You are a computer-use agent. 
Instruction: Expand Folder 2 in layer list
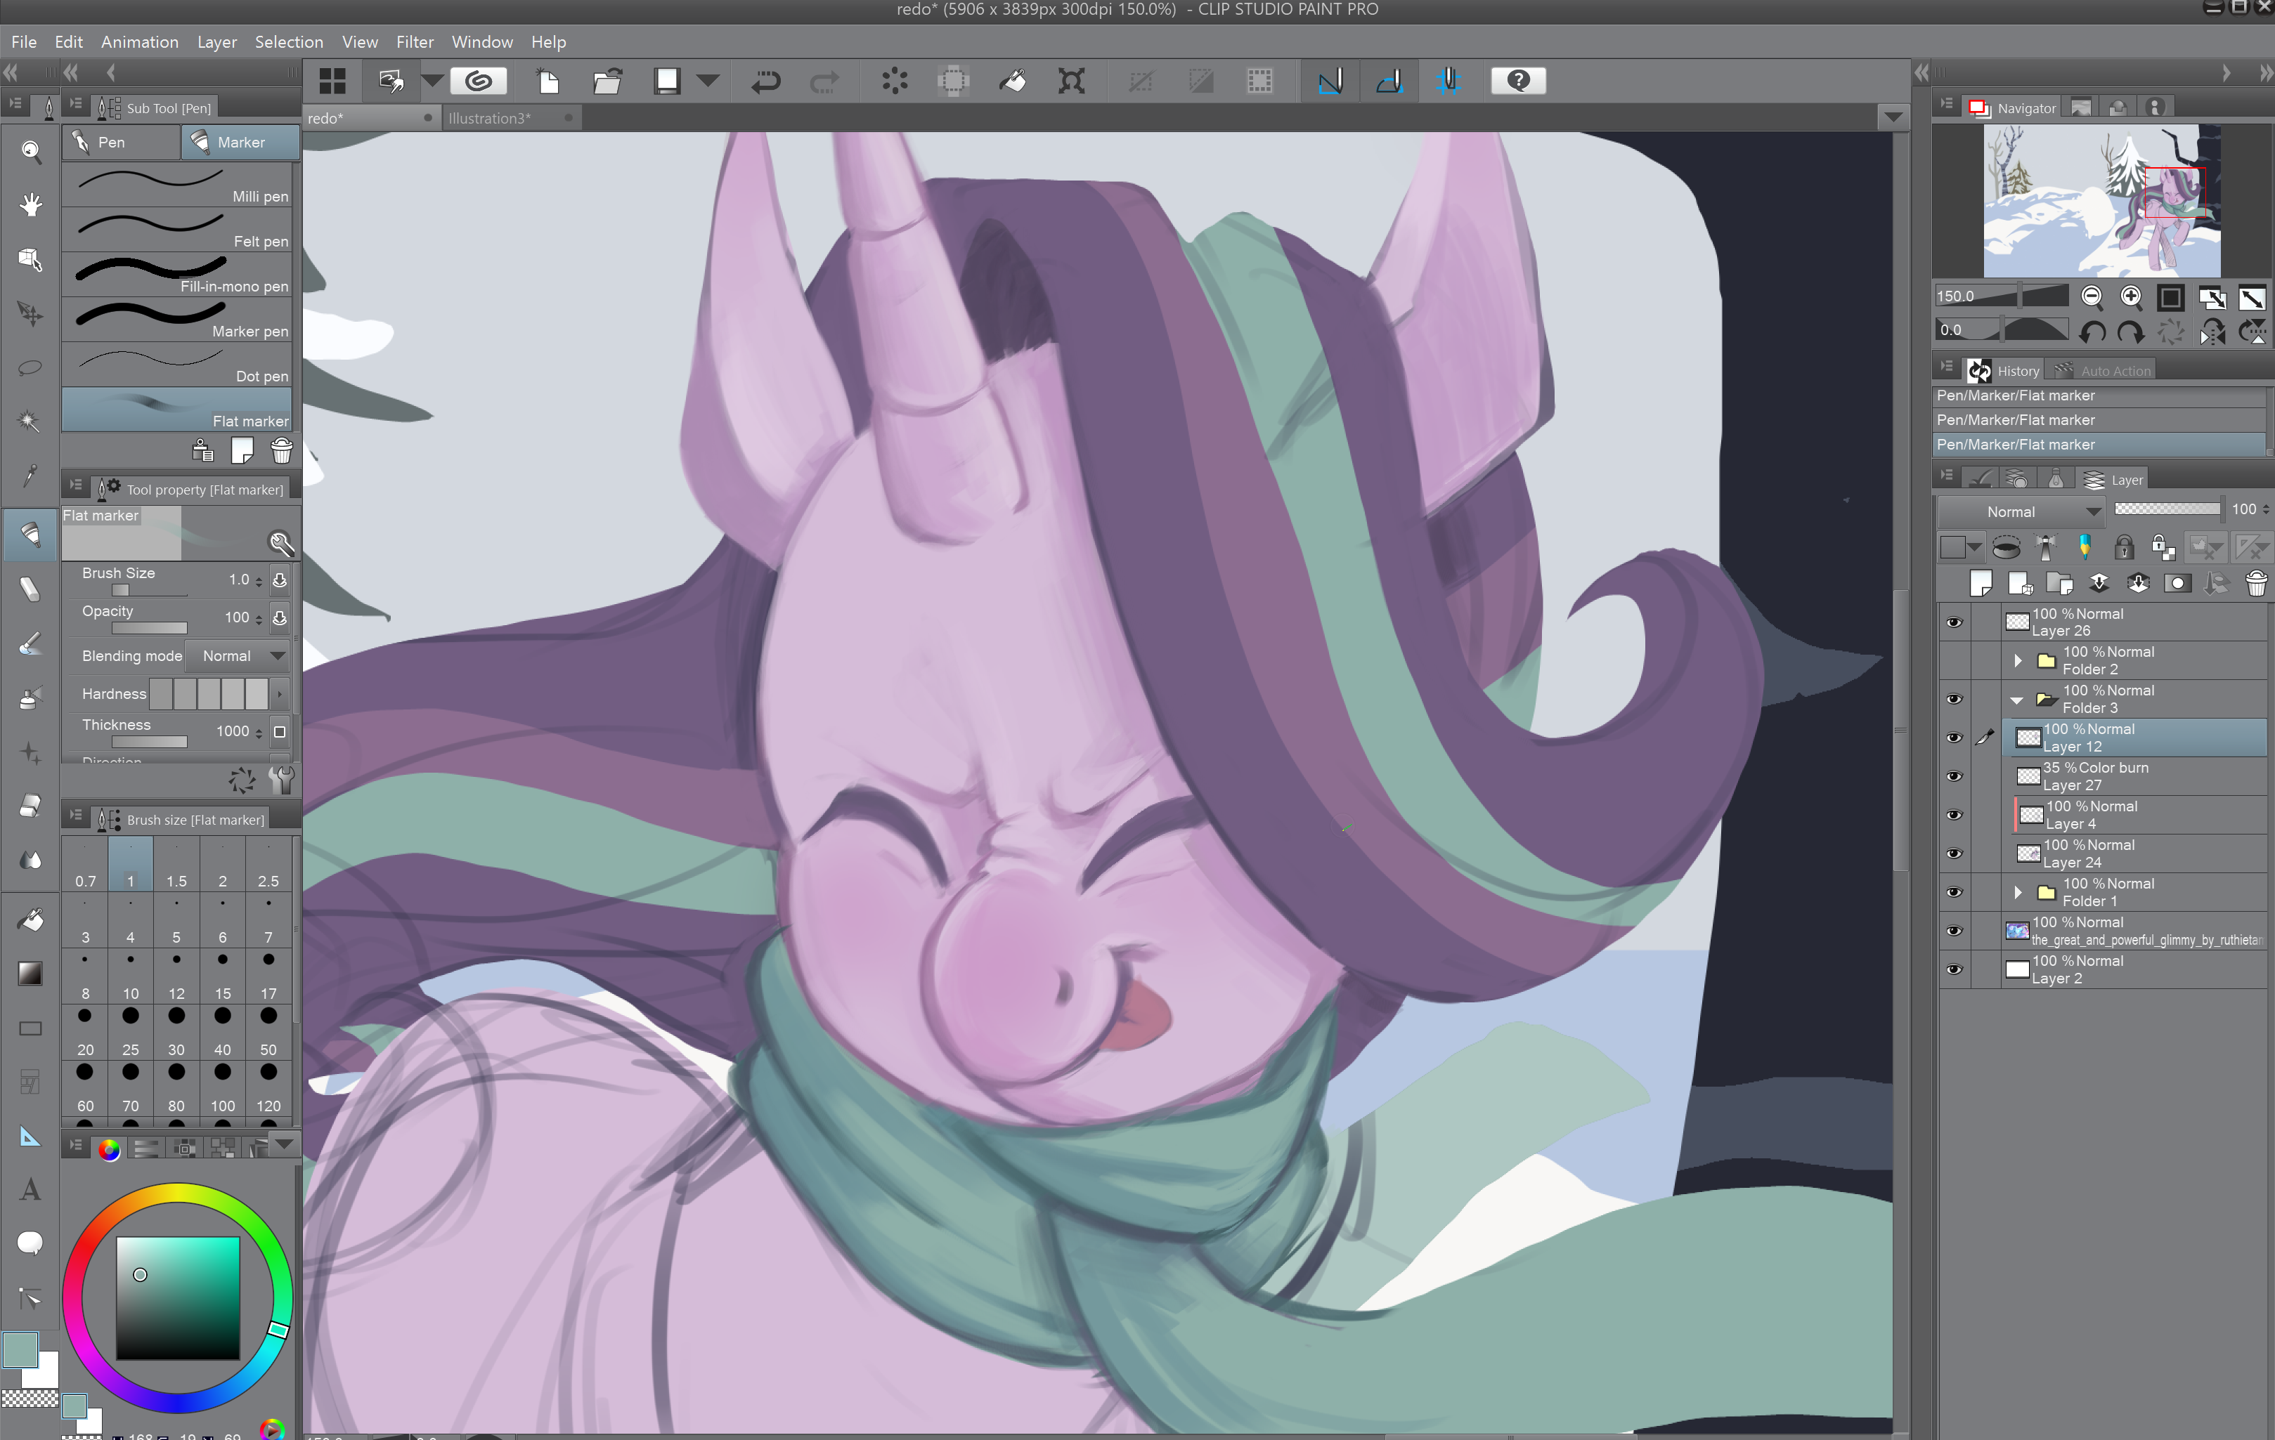tap(2017, 661)
